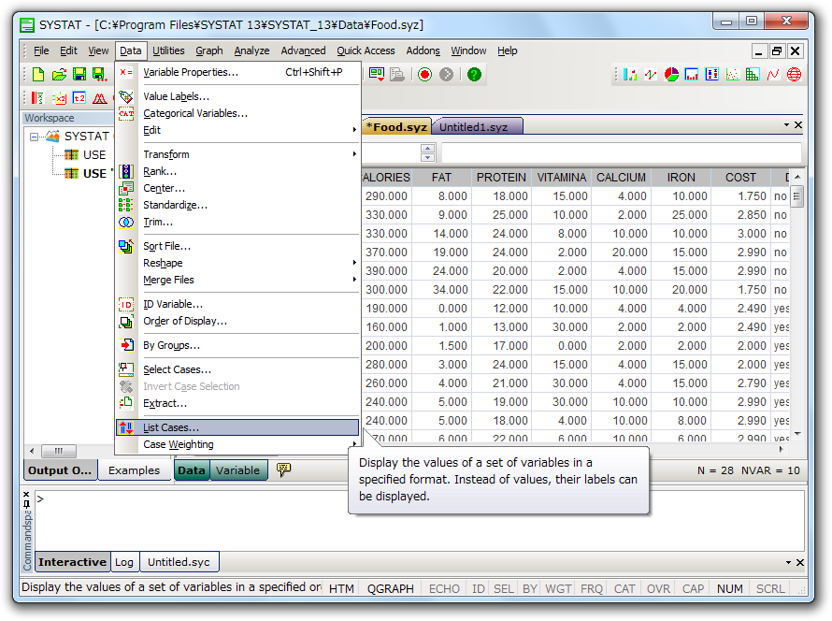Click the scatter plot graph icon
This screenshot has height=621, width=832.
coord(732,75)
